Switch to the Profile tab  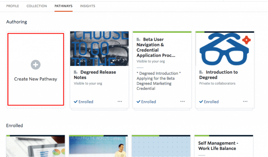click(13, 6)
